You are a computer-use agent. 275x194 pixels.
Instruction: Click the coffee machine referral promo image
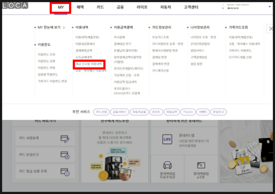pos(115,164)
